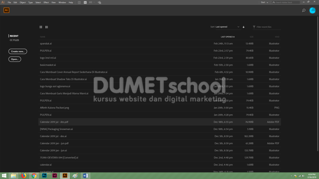The image size is (319, 179).
Task: Open logo bunga asri aglonema.ai
Action: tap(159, 86)
